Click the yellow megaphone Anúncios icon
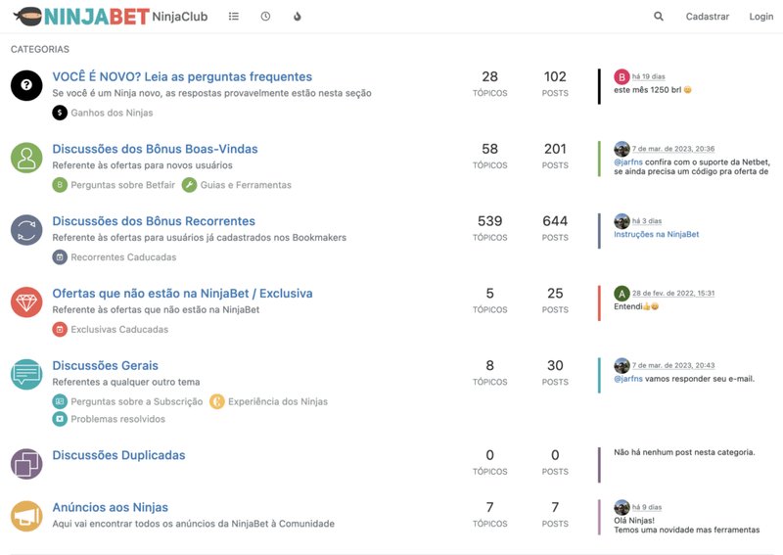This screenshot has width=783, height=555. tap(26, 516)
